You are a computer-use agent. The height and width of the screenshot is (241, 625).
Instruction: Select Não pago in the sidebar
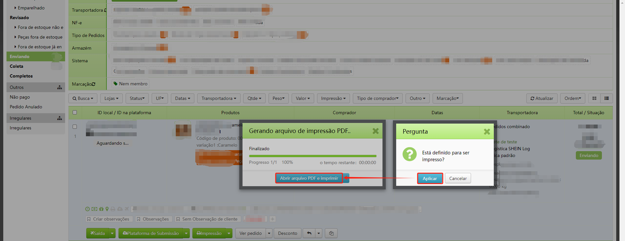[20, 97]
